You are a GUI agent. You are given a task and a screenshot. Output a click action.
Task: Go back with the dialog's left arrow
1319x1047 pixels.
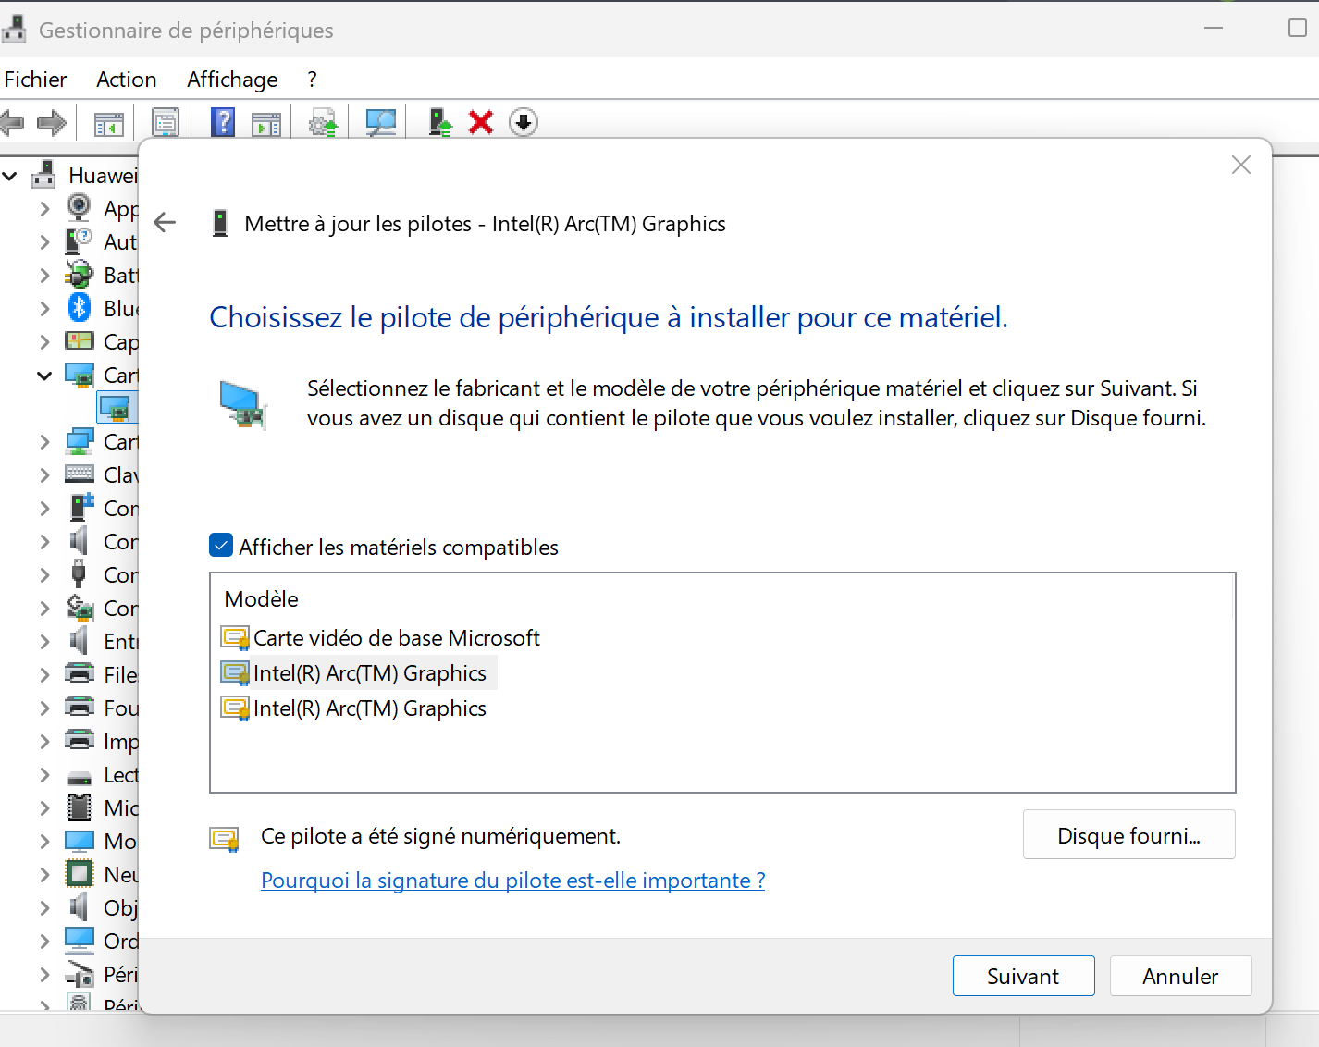[165, 222]
